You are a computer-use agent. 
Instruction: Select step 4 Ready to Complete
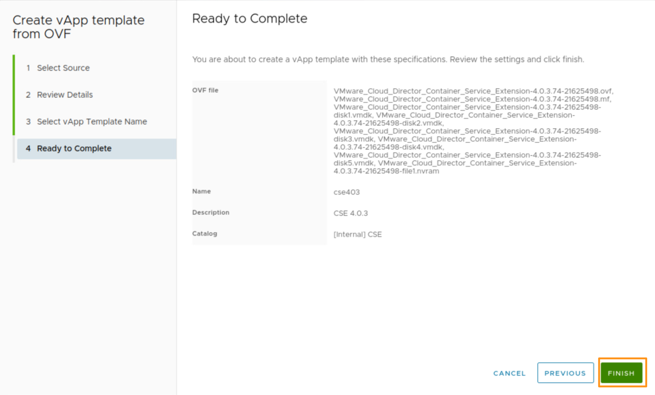97,149
